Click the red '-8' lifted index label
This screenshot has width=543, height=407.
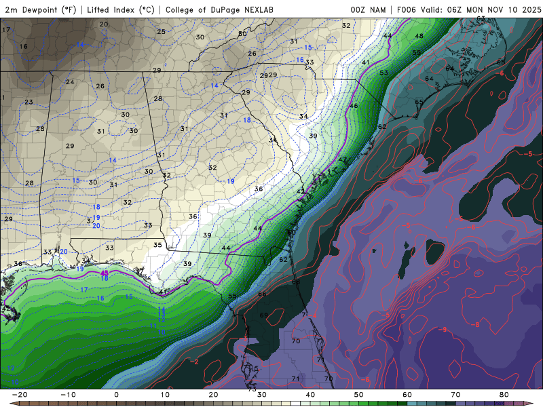[x=474, y=324]
